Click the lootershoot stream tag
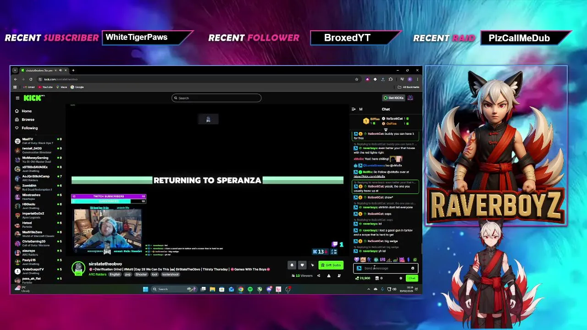587x330 pixels. (170, 275)
